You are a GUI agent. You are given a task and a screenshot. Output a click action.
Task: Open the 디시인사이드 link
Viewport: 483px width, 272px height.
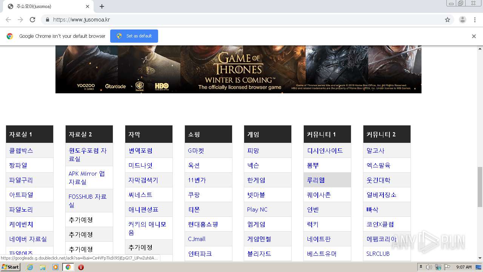click(x=325, y=150)
